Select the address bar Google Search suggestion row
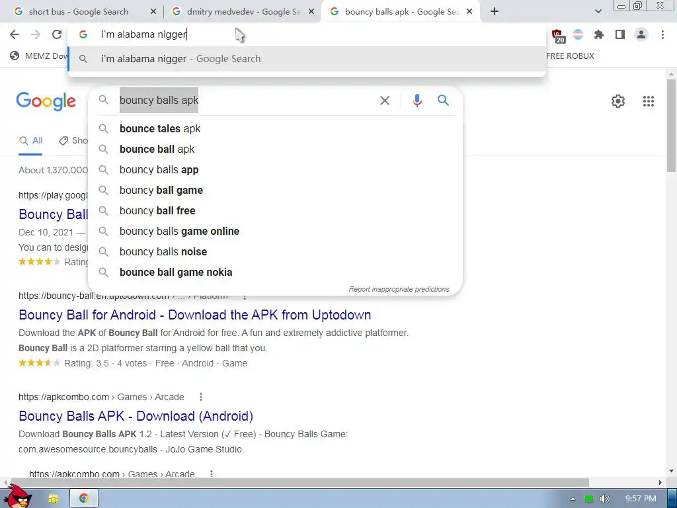 307,59
